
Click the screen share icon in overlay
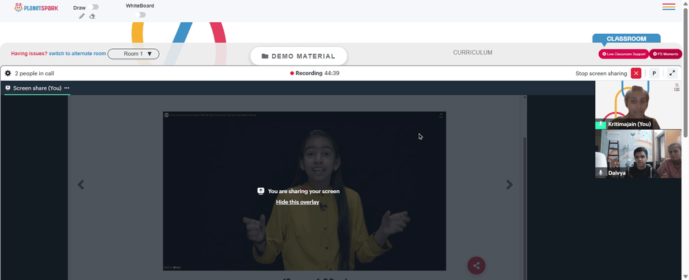click(260, 191)
